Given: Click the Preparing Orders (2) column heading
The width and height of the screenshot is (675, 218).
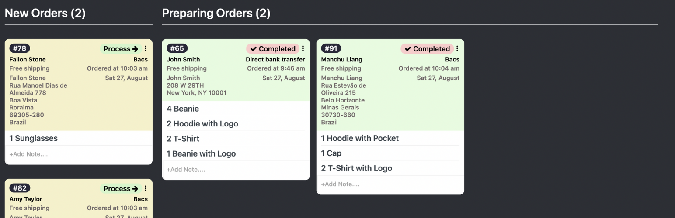Looking at the screenshot, I should click(216, 14).
